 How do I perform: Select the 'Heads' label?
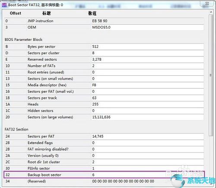click(33, 104)
